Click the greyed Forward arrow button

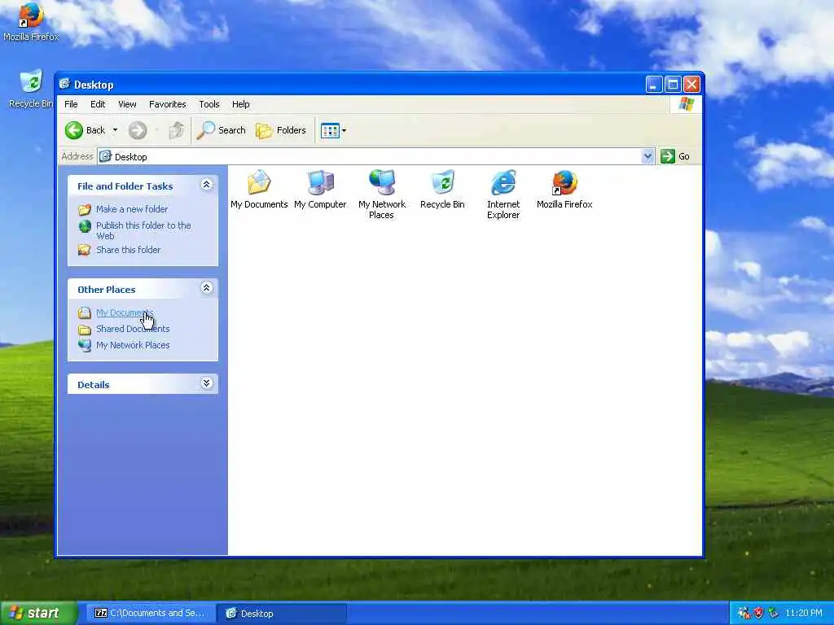[x=138, y=130]
